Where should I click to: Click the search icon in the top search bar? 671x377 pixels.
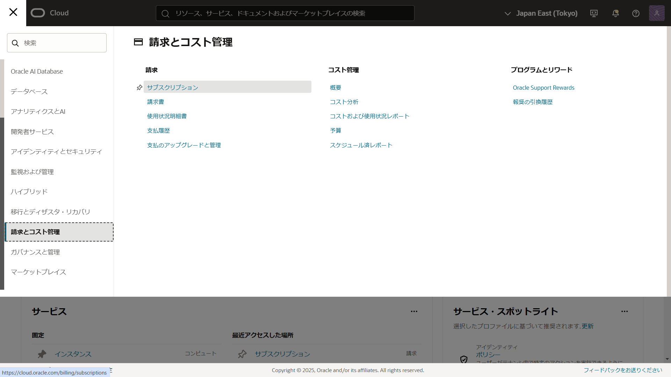(x=165, y=13)
